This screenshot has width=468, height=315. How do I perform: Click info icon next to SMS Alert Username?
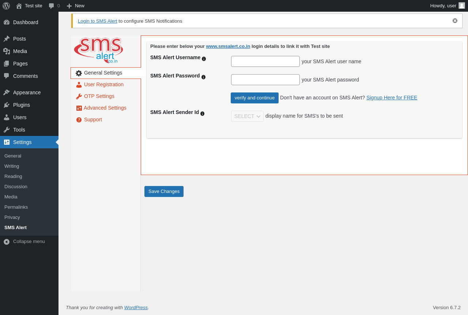[x=204, y=59]
